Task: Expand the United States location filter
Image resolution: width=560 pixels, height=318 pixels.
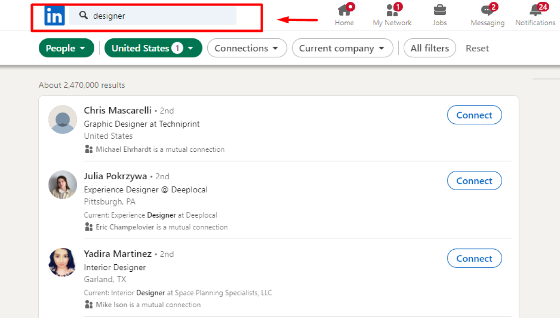Action: [153, 48]
